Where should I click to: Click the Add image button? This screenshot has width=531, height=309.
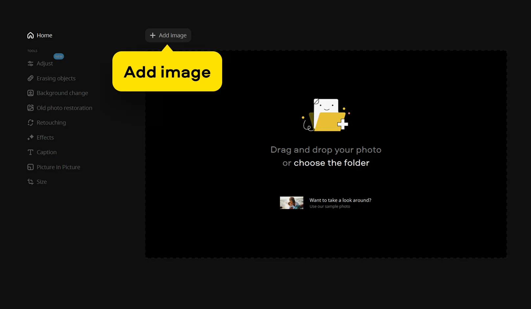[168, 35]
